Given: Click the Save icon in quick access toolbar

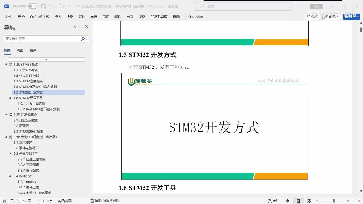Looking at the screenshot, I should [43, 6].
